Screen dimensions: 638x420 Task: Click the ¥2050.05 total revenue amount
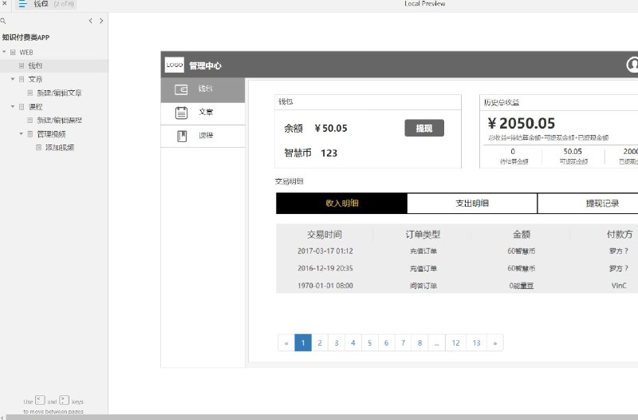(522, 124)
